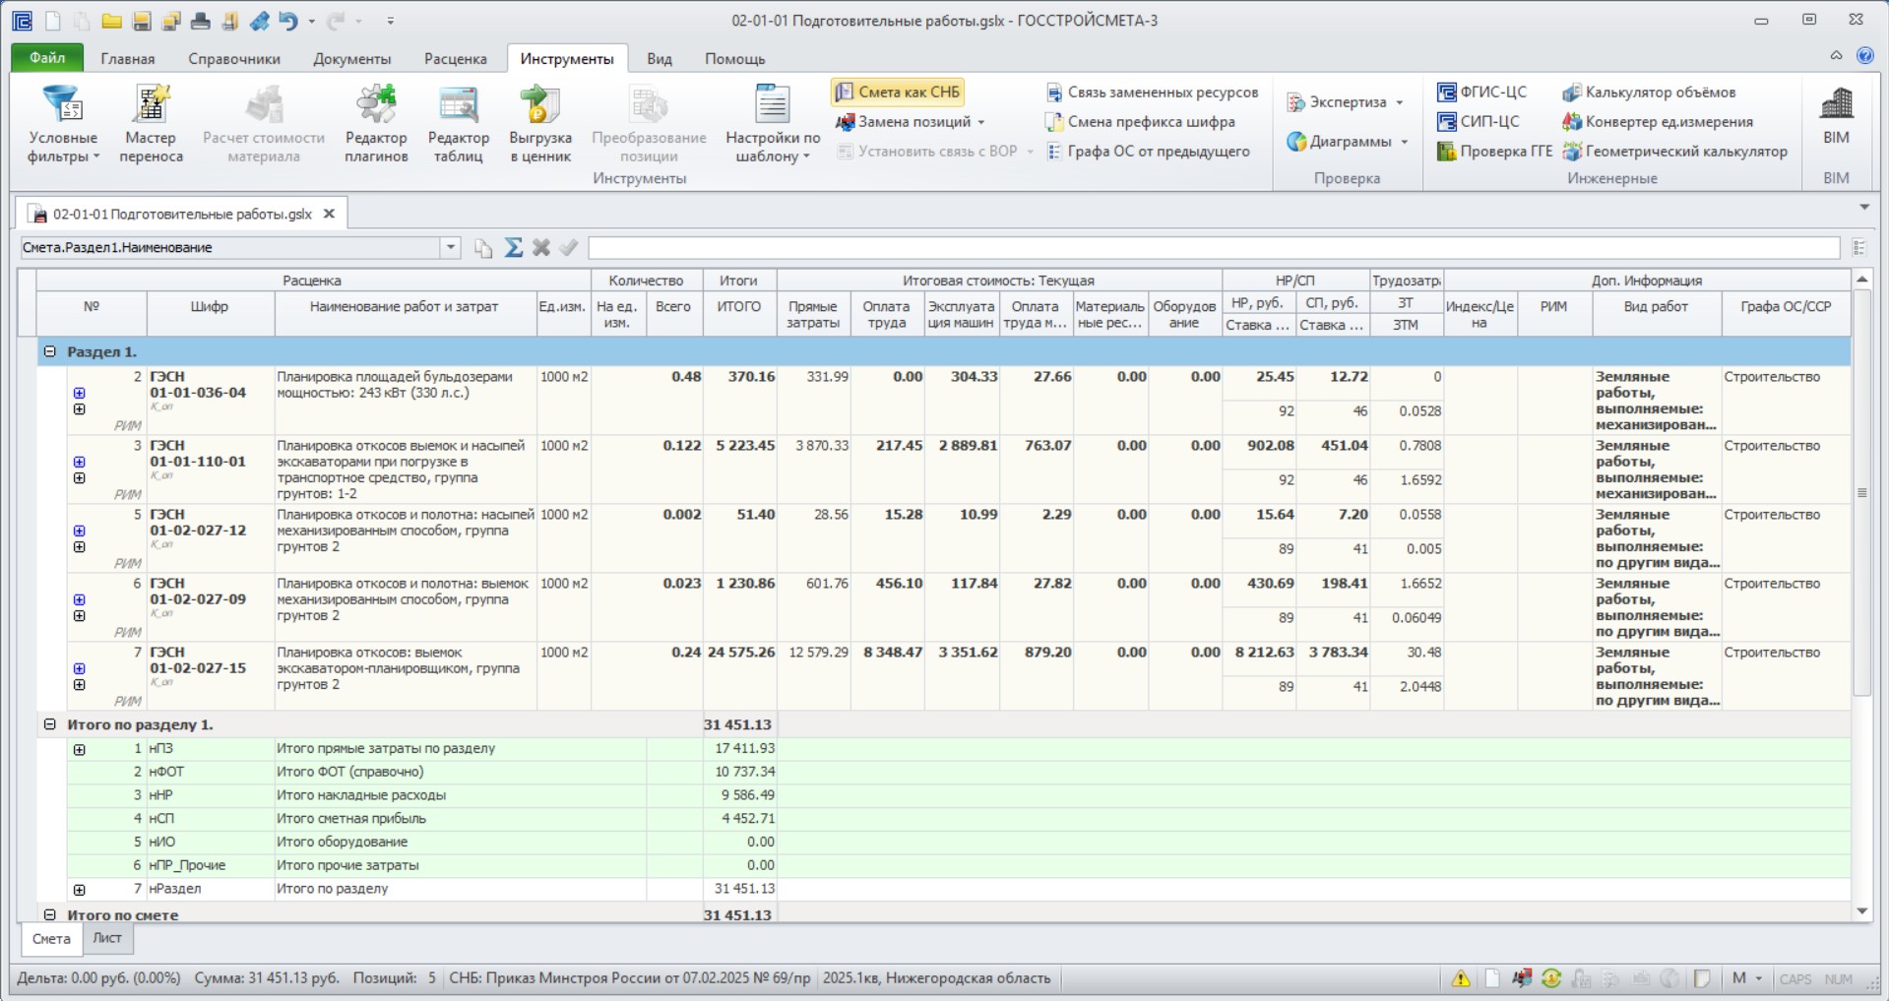Click the warning icon in status bar

pyautogui.click(x=1461, y=978)
